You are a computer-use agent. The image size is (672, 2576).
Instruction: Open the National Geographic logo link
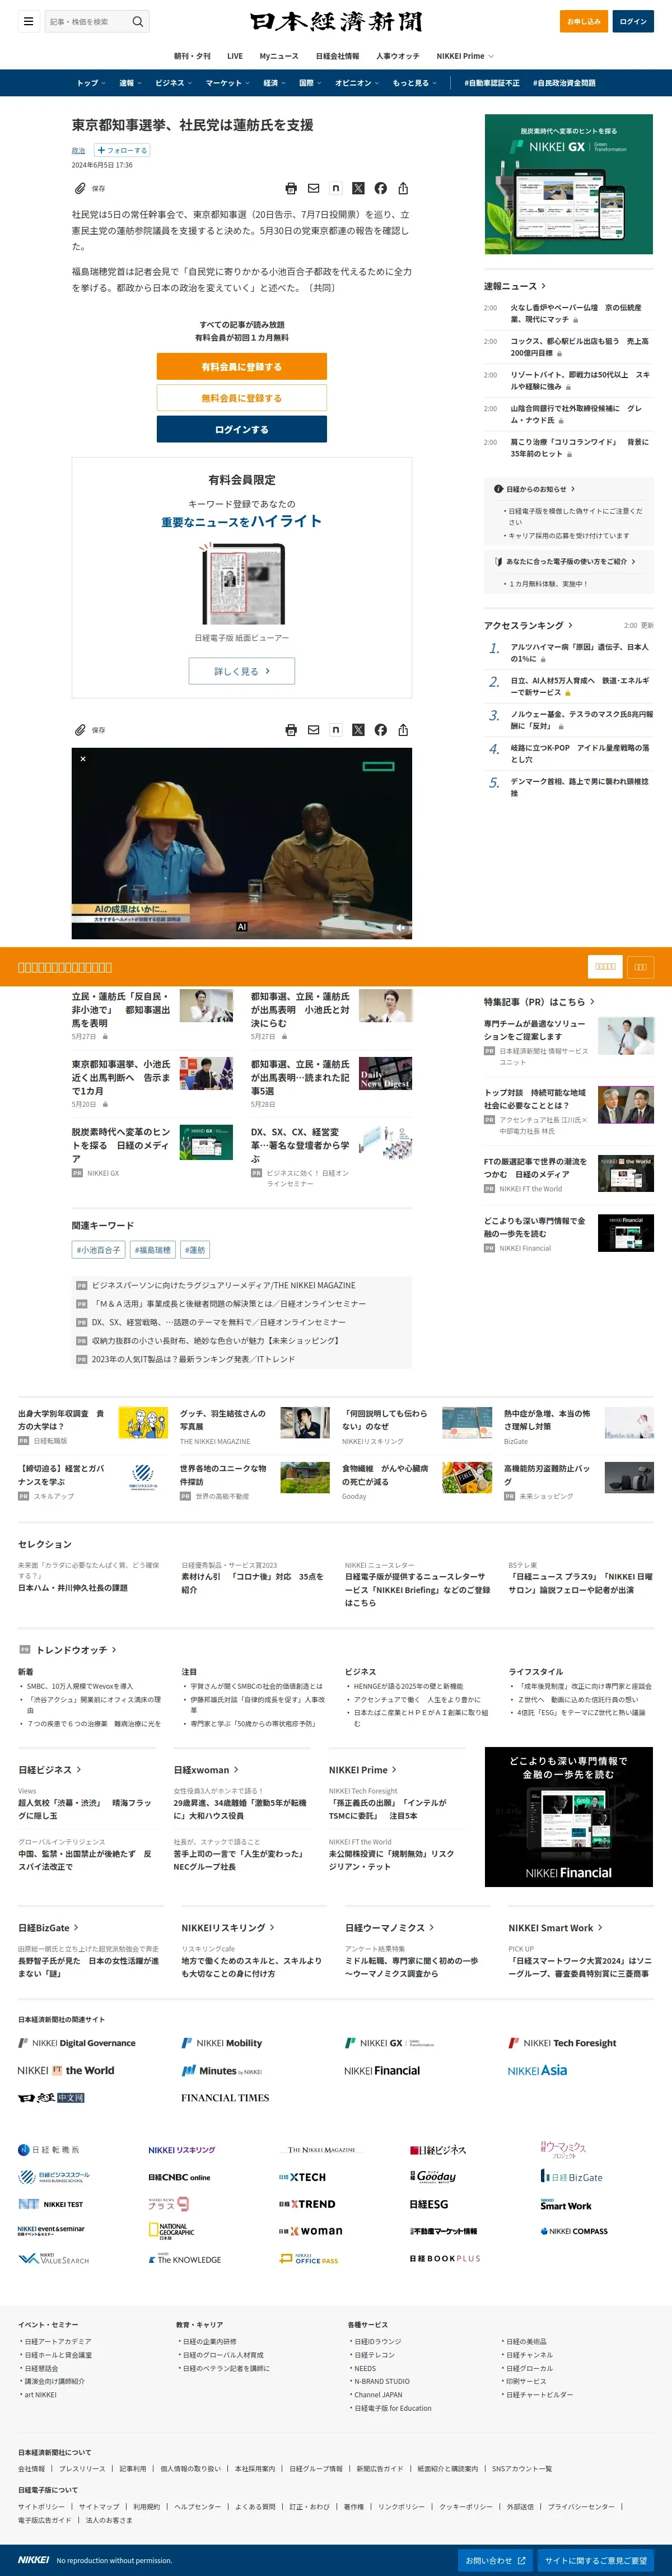(172, 2231)
